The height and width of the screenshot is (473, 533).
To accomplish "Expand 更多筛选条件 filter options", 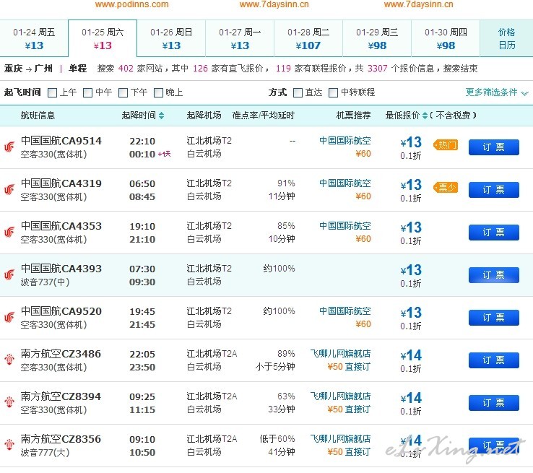I will click(497, 92).
